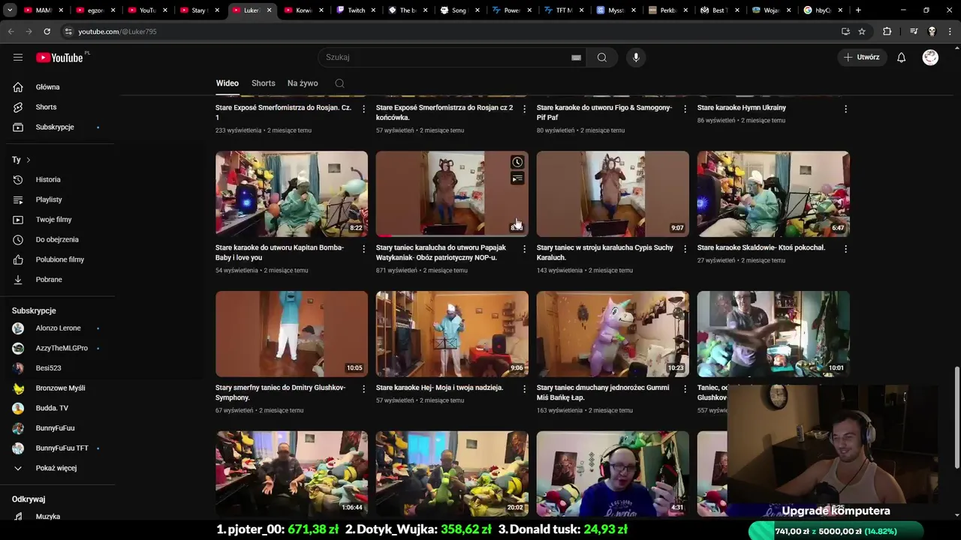This screenshot has width=961, height=540.
Task: Open options for Dmitry Glushkov Symphony video
Action: (x=363, y=389)
